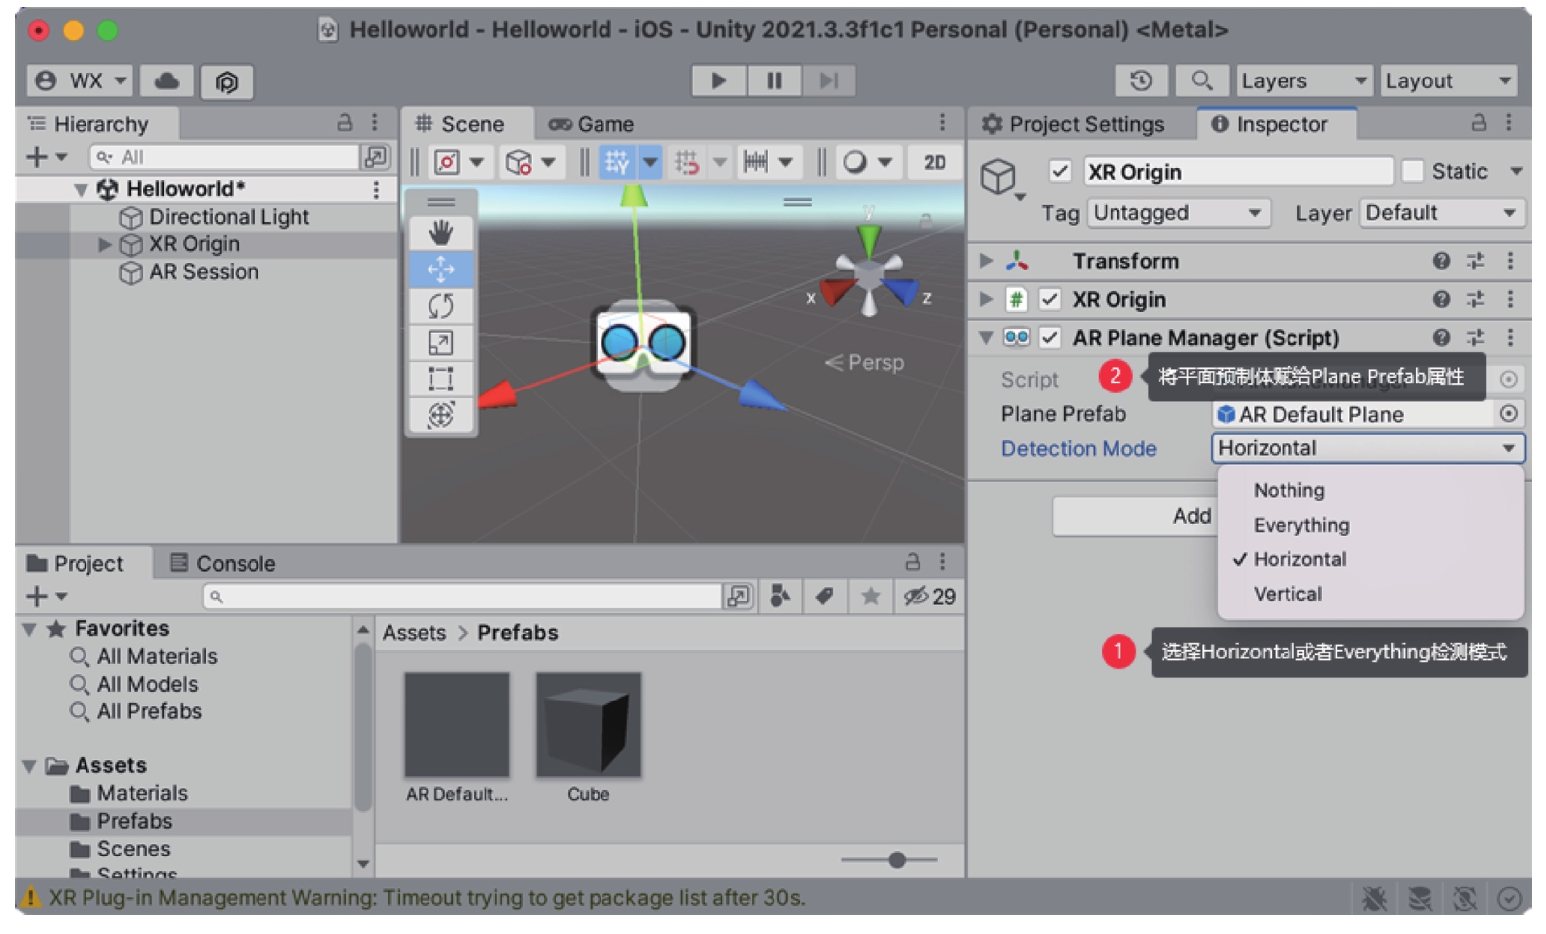This screenshot has width=1546, height=934.
Task: Toggle the 2D view button
Action: (x=935, y=162)
